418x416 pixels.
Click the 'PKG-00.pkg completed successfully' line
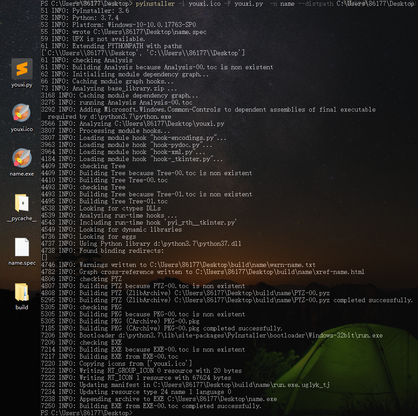(162, 328)
